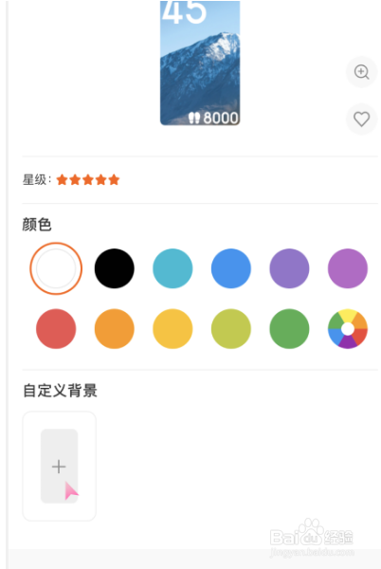381x569 pixels.
Task: Click the 自定义背景 section heading
Action: (x=60, y=391)
